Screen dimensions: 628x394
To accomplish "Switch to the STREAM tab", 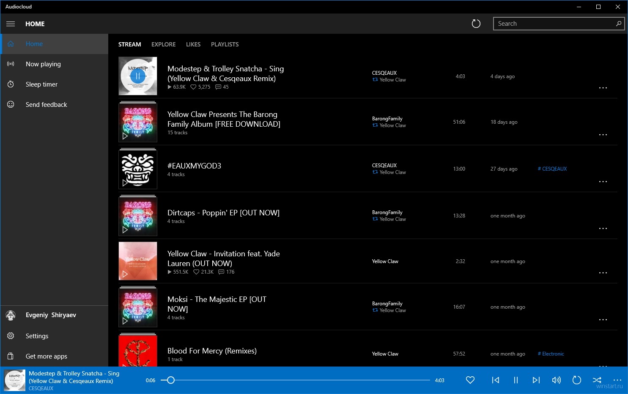I will 130,44.
